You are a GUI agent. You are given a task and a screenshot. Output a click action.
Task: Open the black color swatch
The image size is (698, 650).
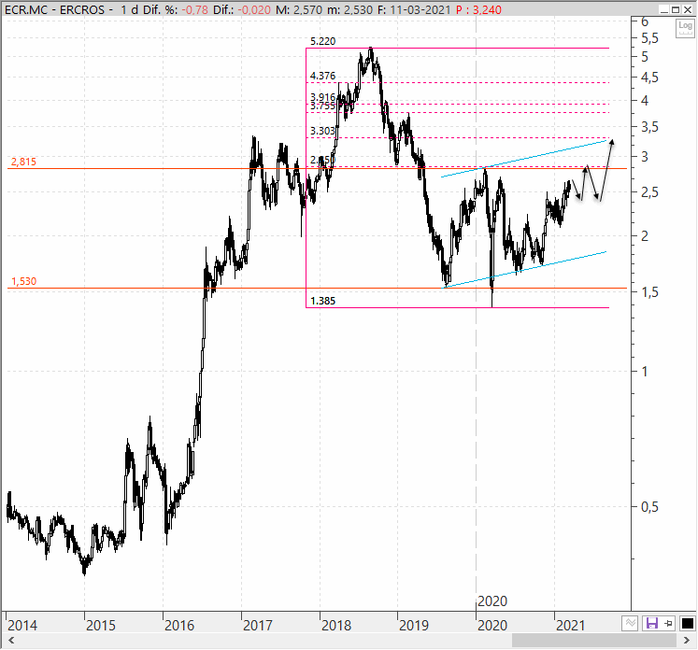[688, 623]
